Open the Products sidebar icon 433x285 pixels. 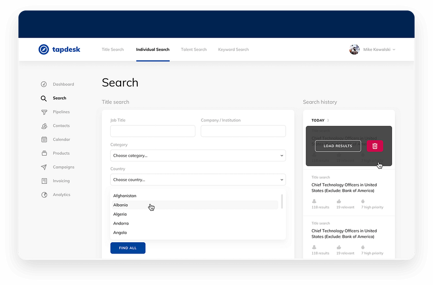tap(44, 153)
